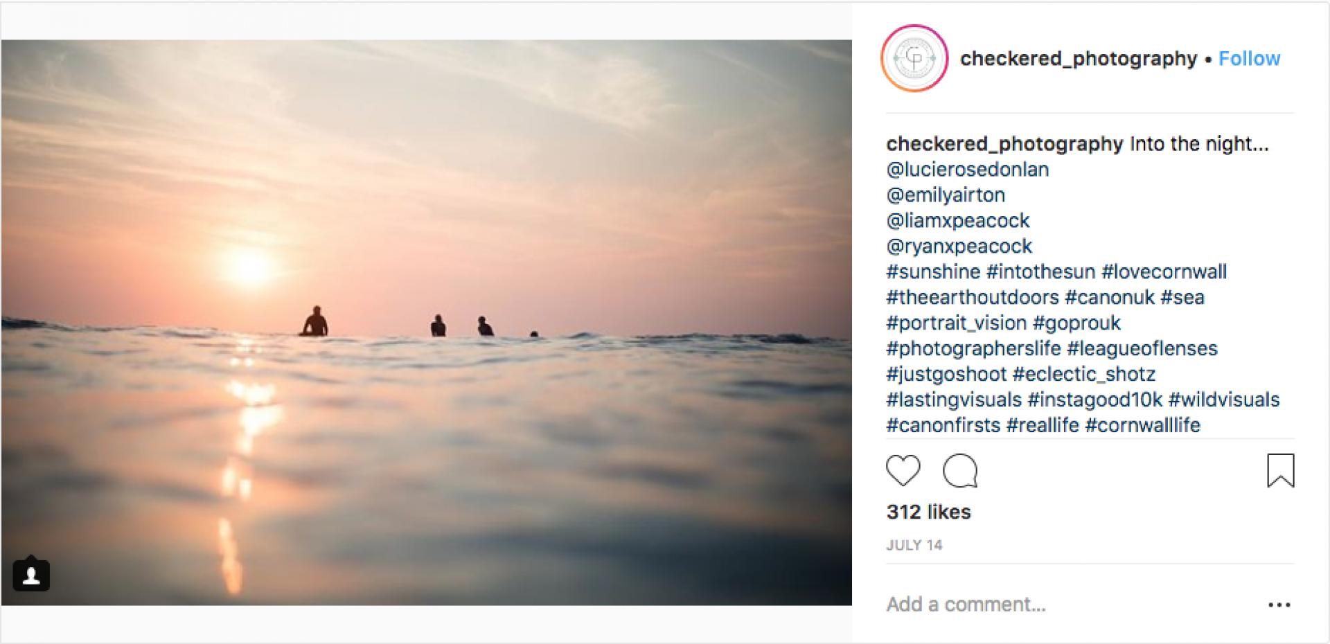
Task: Show tagged people icon on photo
Action: [31, 575]
